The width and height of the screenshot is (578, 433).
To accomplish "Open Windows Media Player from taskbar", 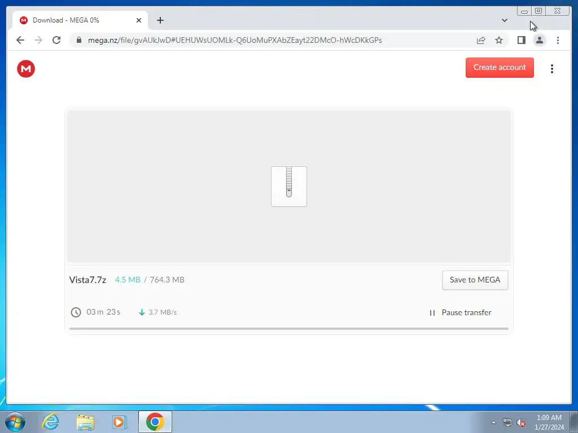I will (x=120, y=422).
